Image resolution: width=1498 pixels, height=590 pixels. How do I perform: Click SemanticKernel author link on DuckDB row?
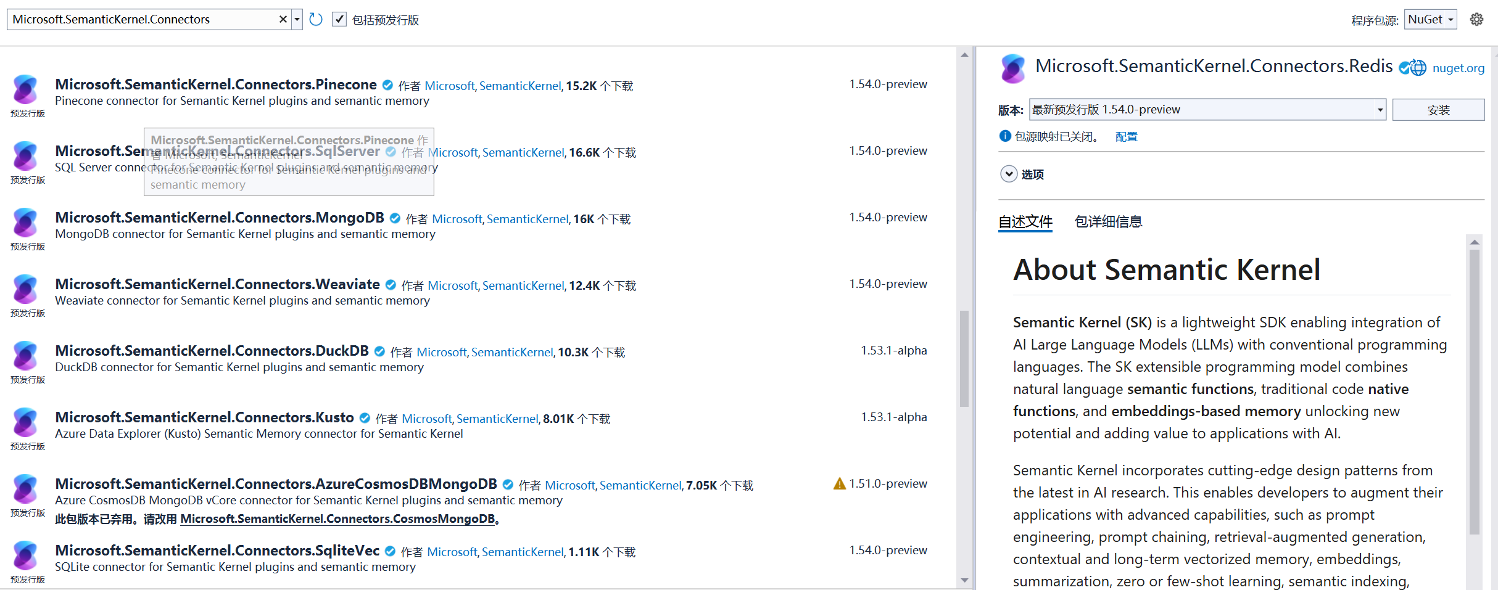pos(512,352)
